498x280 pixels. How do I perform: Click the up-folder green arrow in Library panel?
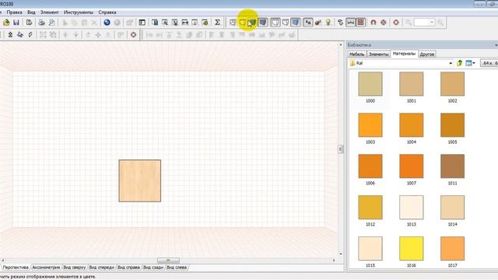click(460, 63)
